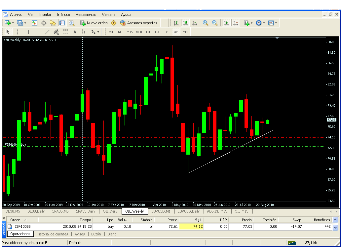Switch to line chart icon
Screen dimensions: 341x247
pos(195,23)
